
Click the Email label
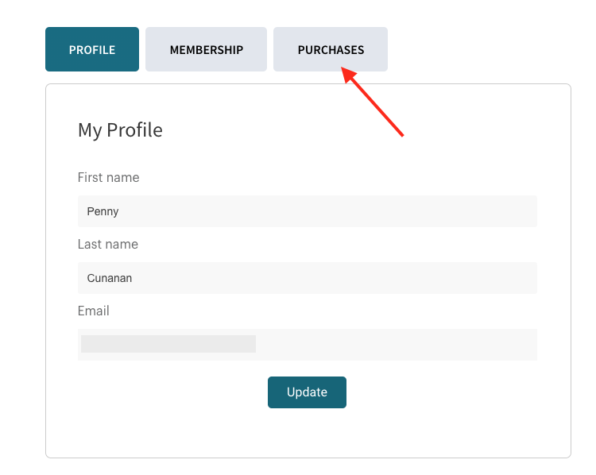[x=94, y=311]
